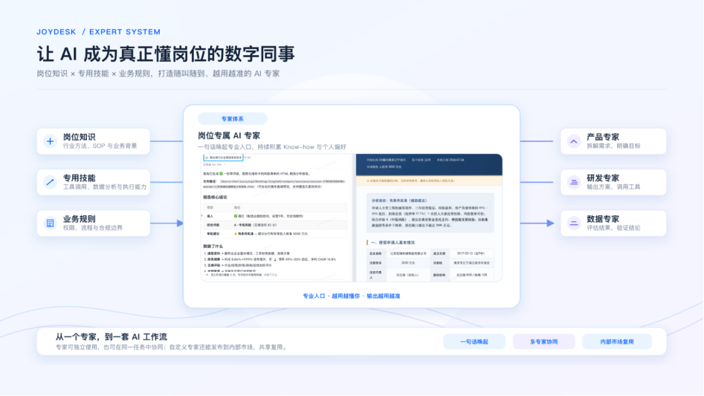Viewport: 704px width, 396px height.
Task: Click the 工具调用、数据分析与执行能力 subtitle
Action: (x=105, y=187)
